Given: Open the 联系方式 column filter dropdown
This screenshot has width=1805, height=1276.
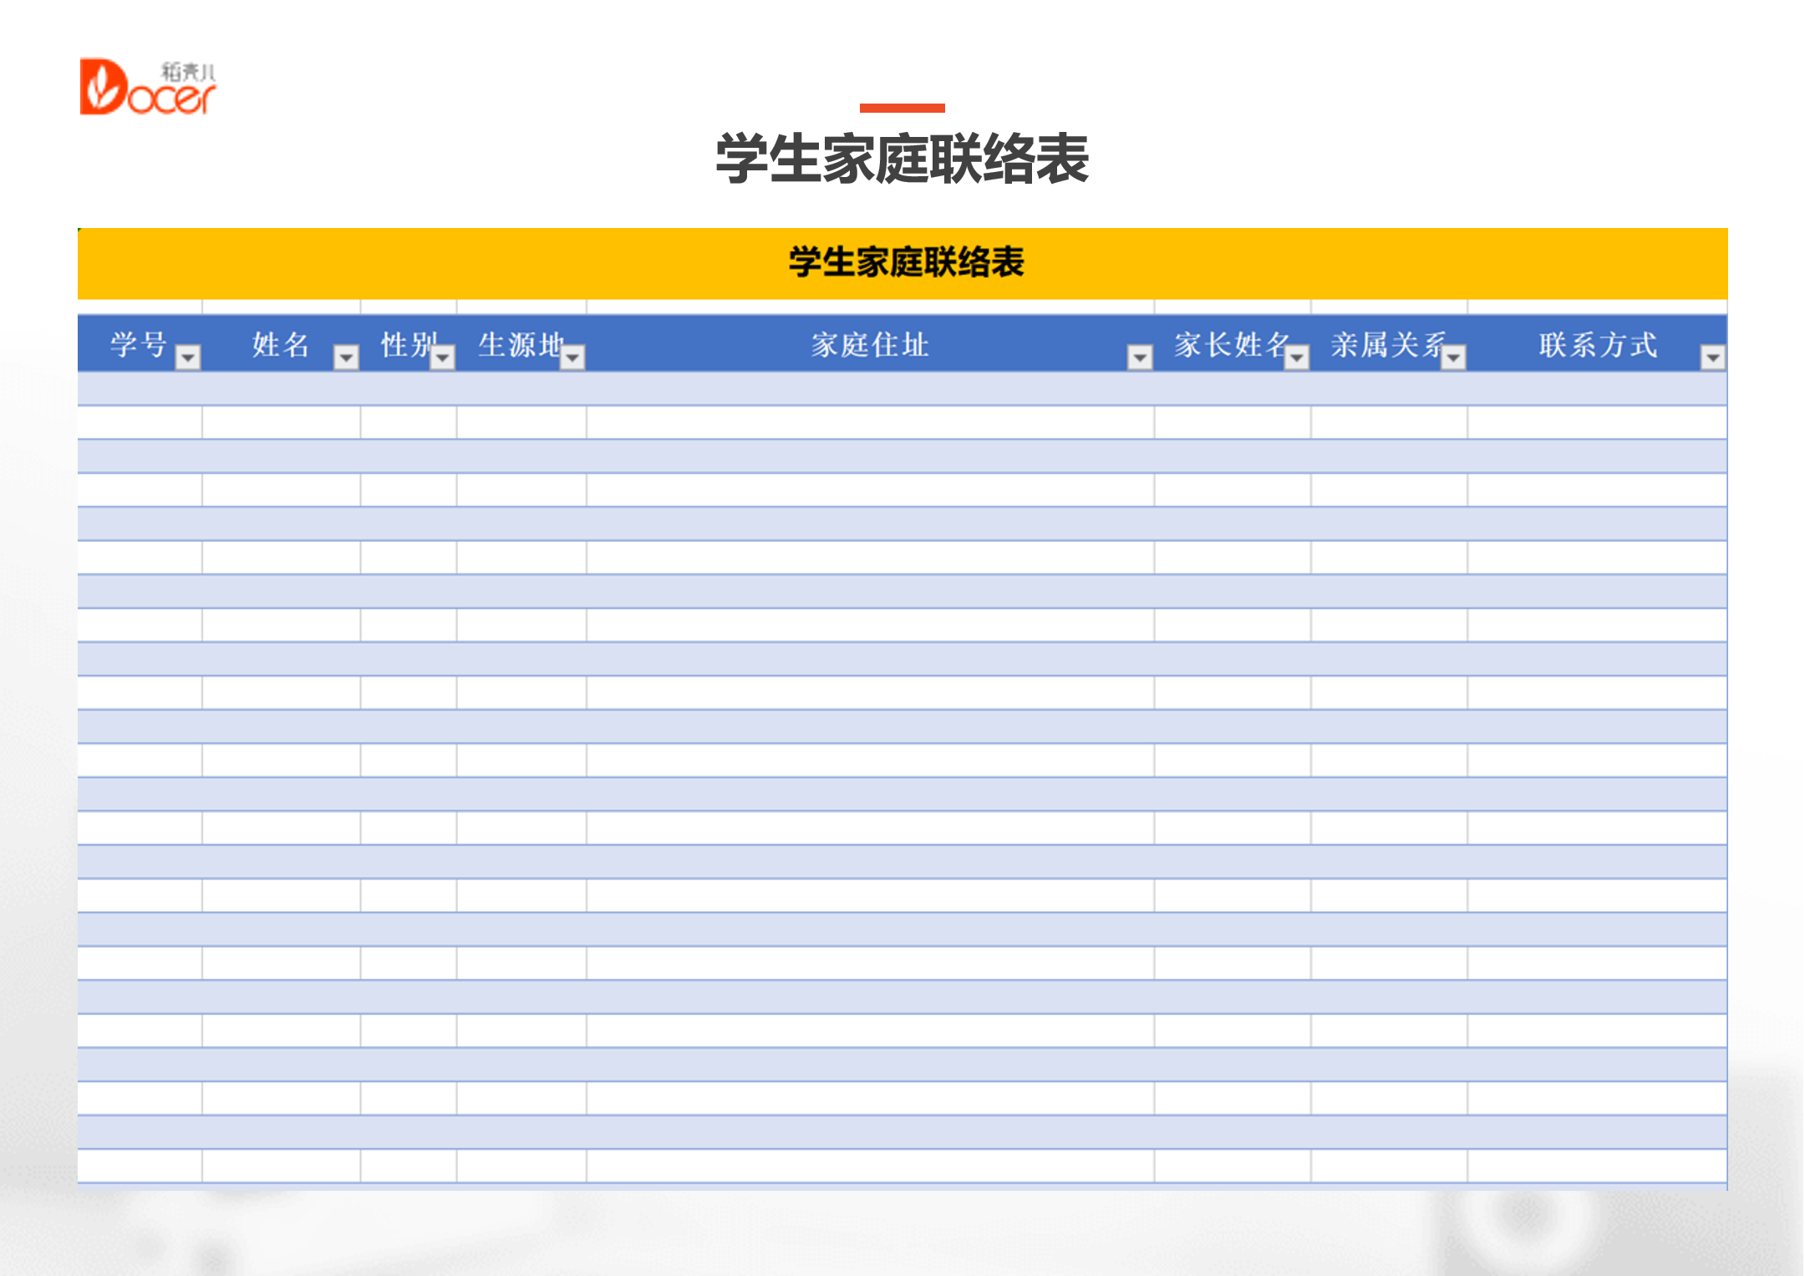Looking at the screenshot, I should click(x=1711, y=357).
